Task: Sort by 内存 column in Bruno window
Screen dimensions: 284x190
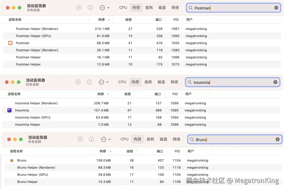Action: [x=103, y=151]
